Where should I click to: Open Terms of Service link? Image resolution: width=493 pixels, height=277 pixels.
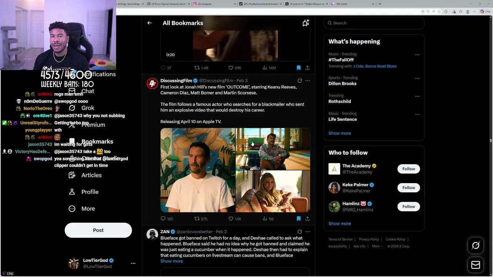tap(340, 239)
